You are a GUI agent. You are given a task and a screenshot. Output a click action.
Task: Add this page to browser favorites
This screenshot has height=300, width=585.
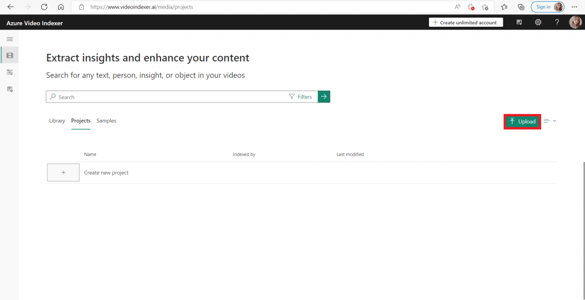coord(484,7)
